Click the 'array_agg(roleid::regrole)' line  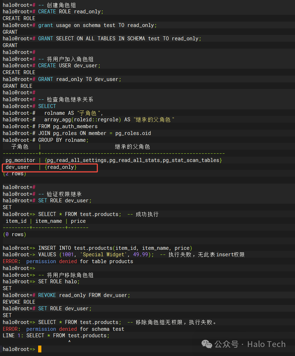(x=109, y=120)
